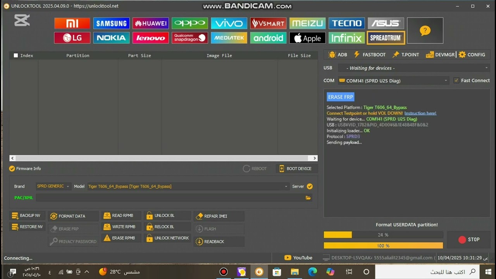
Task: Open the DEVMGR tab
Action: [x=440, y=55]
